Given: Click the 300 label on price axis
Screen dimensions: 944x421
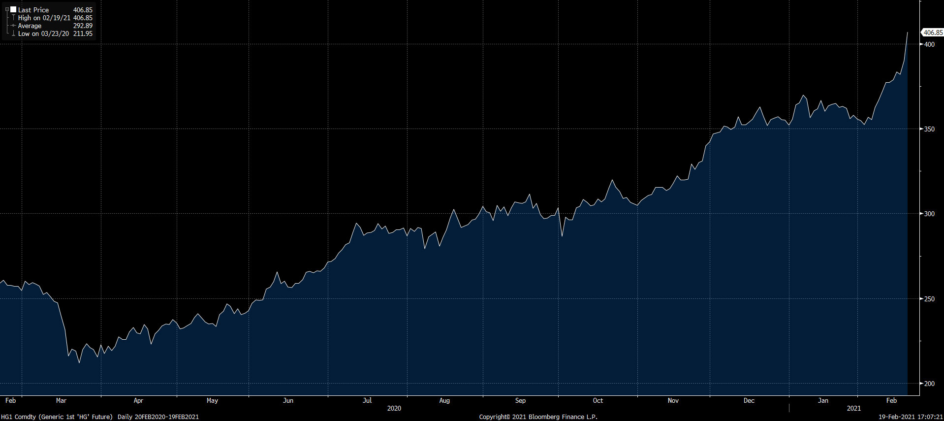Looking at the screenshot, I should point(929,214).
